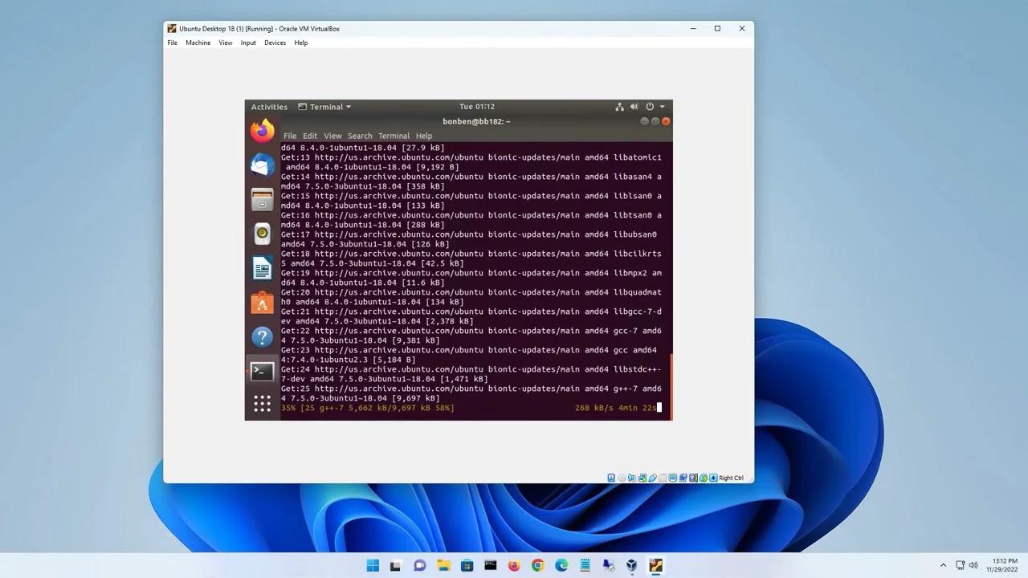Open LibreOffice Writer from the dock
1028x578 pixels.
pyautogui.click(x=262, y=268)
